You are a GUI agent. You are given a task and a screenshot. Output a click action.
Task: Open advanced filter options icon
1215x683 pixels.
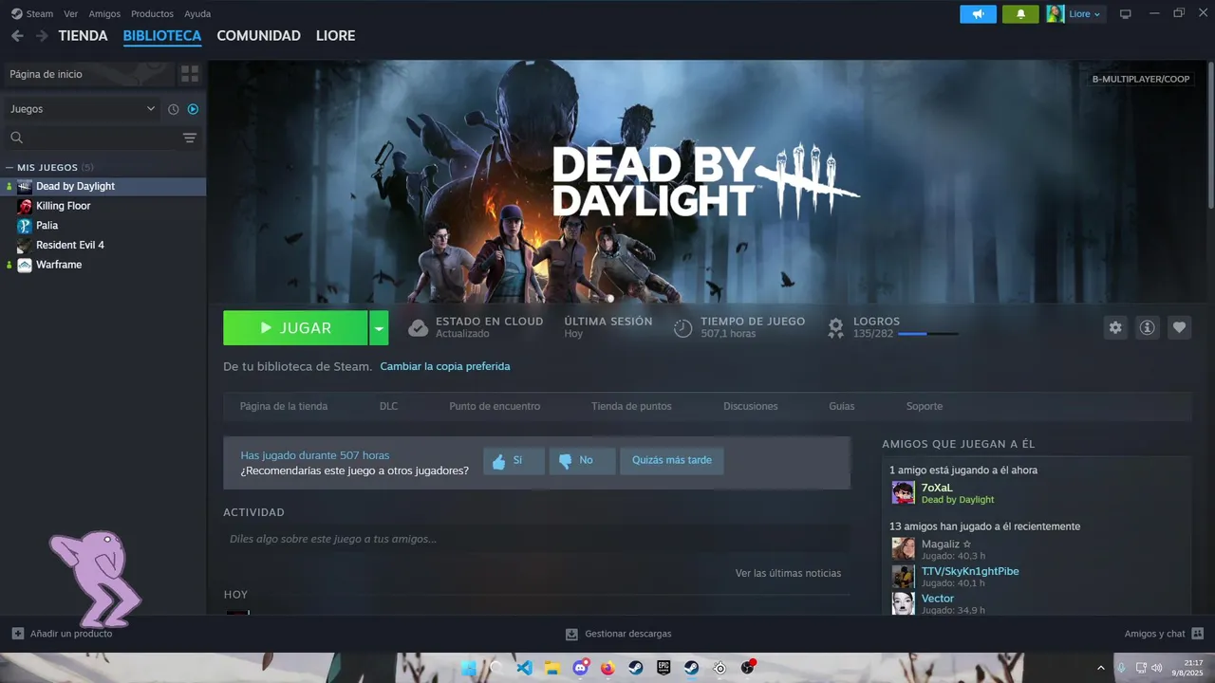[x=190, y=138]
